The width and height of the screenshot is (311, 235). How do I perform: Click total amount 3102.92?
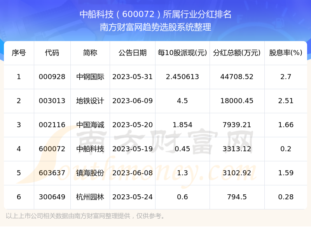[237, 173]
